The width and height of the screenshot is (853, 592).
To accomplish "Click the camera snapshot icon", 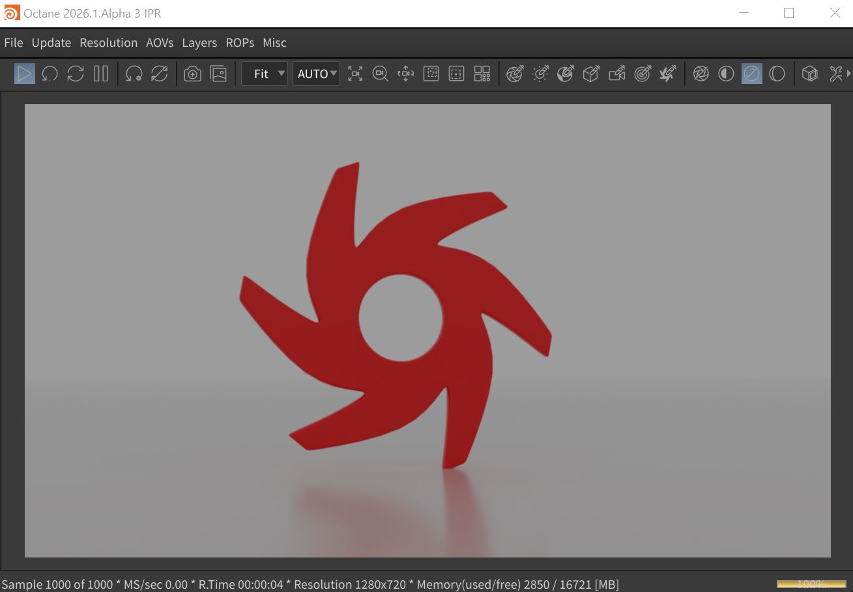I will pyautogui.click(x=192, y=74).
